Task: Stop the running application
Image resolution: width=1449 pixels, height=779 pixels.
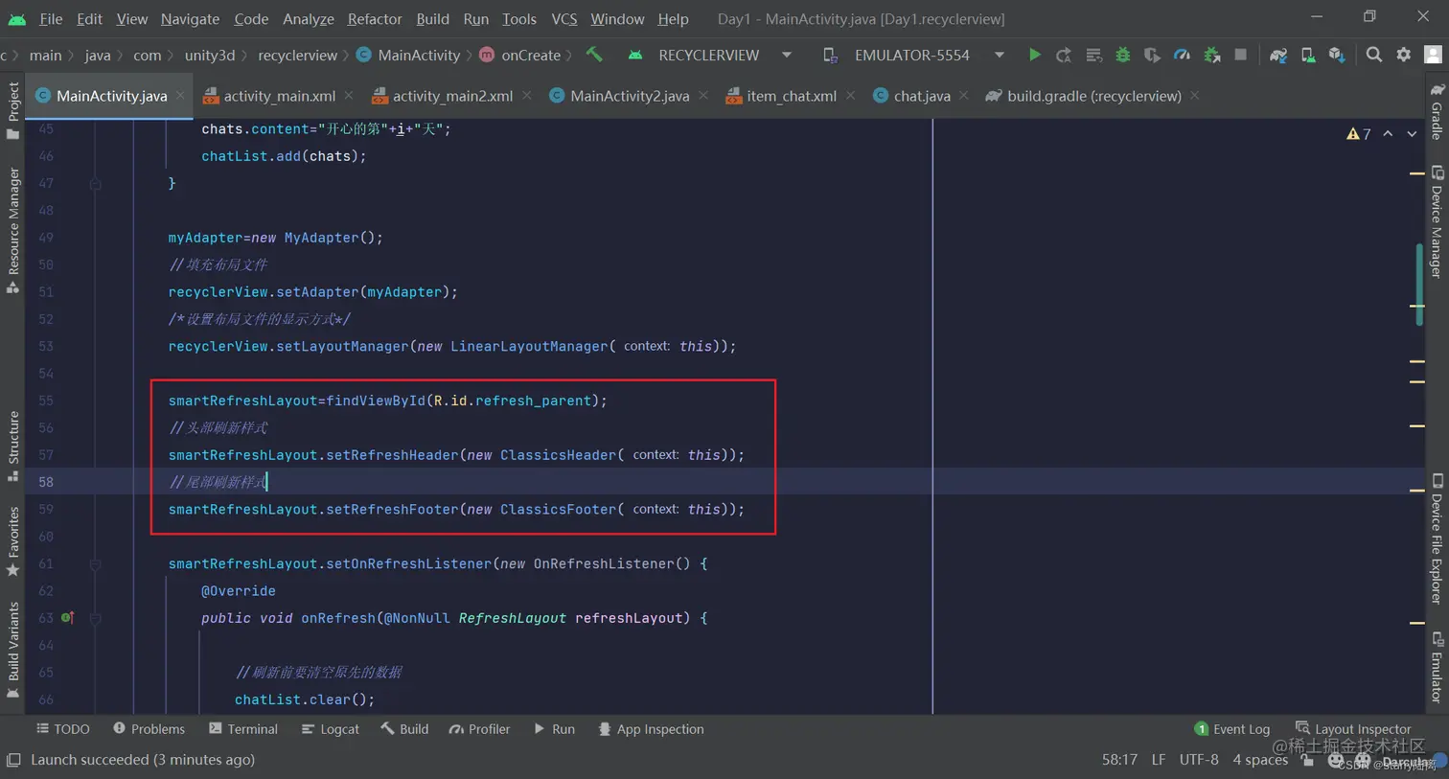Action: pos(1240,55)
